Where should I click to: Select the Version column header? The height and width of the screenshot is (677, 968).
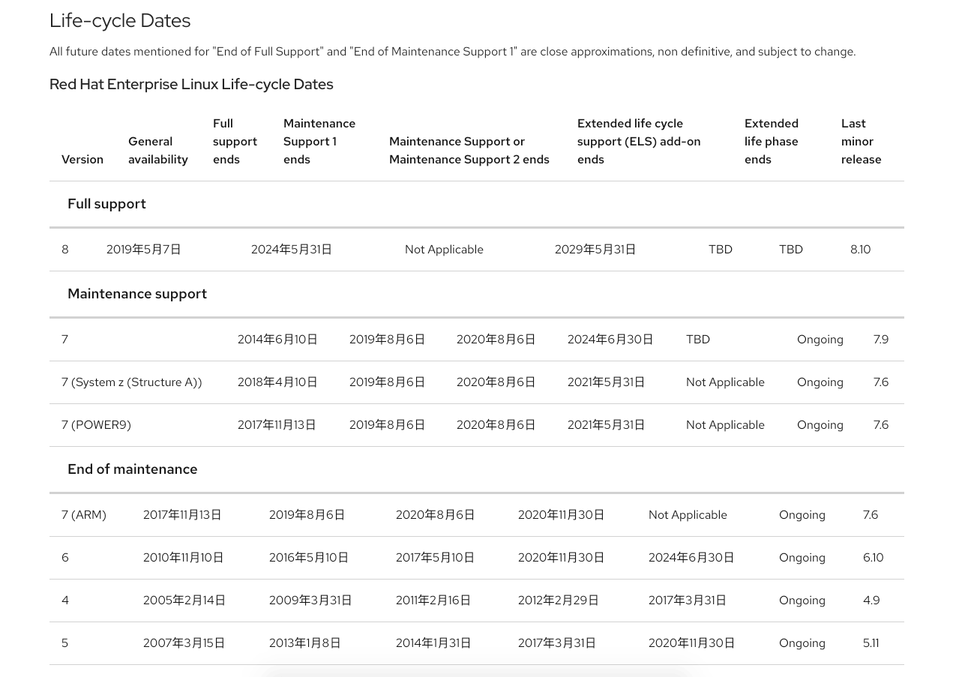click(82, 159)
